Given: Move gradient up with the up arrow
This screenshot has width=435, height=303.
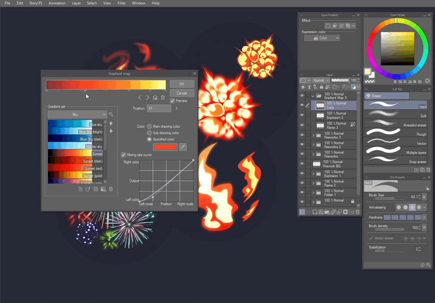Looking at the screenshot, I should (111, 124).
